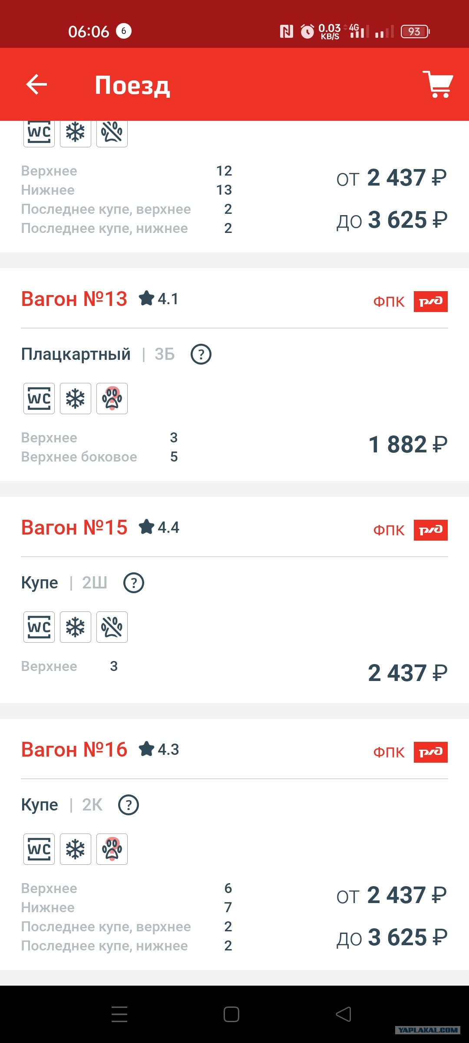Open Android recent apps menu button

click(x=119, y=1014)
